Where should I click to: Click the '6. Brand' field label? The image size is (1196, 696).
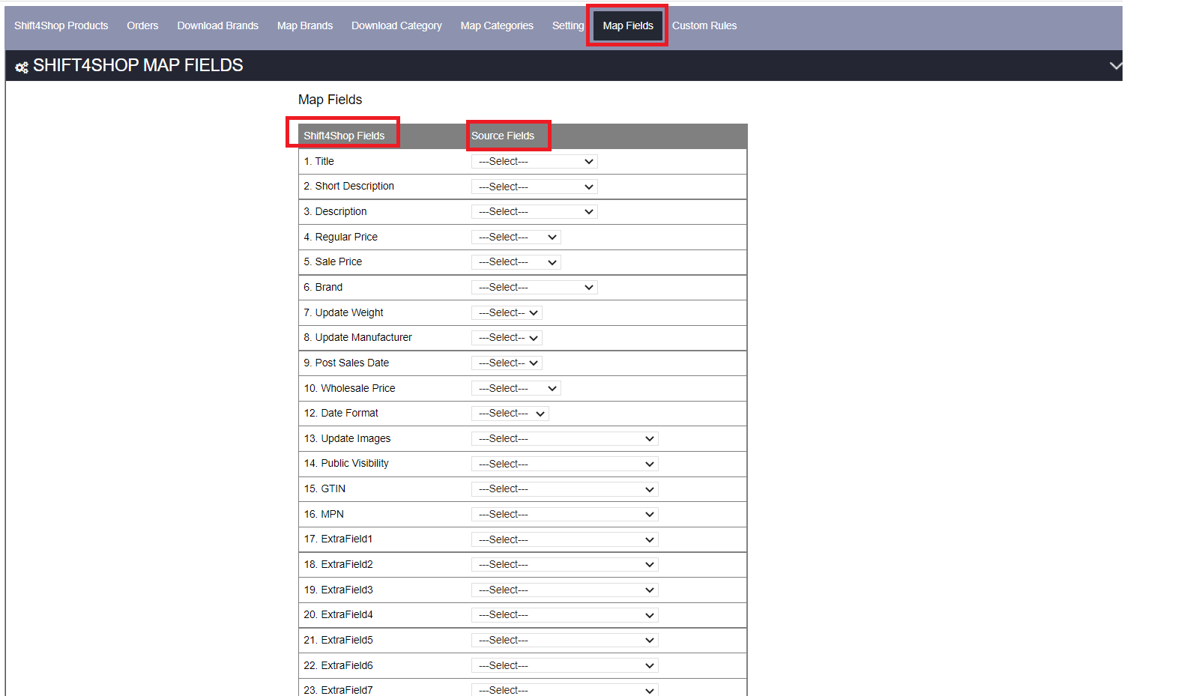click(x=323, y=287)
